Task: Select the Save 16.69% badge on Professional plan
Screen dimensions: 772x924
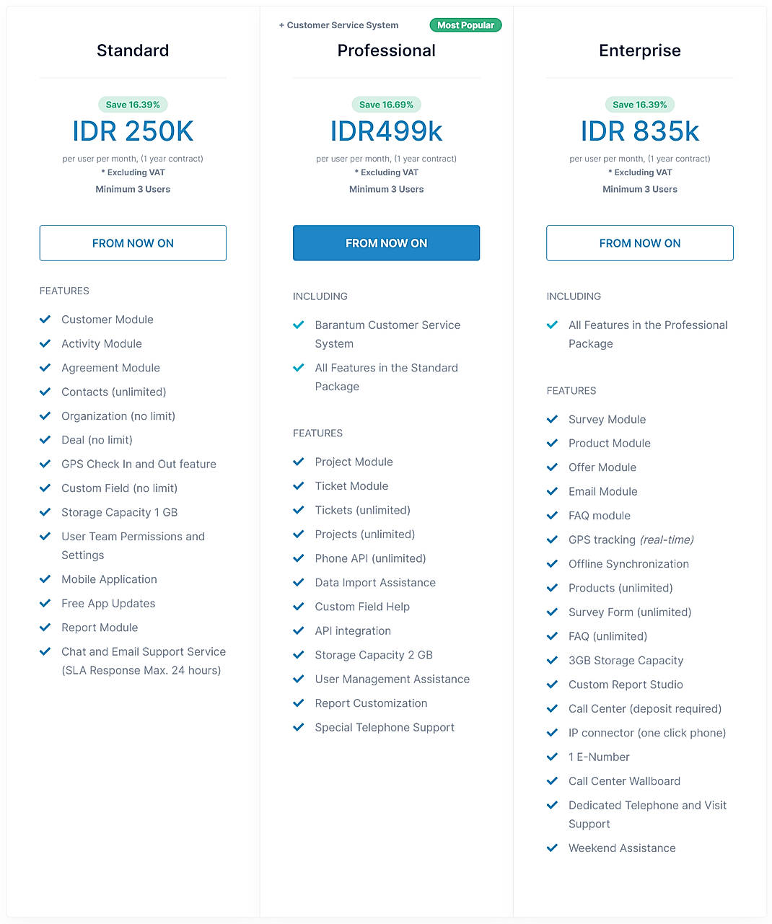Action: coord(386,104)
